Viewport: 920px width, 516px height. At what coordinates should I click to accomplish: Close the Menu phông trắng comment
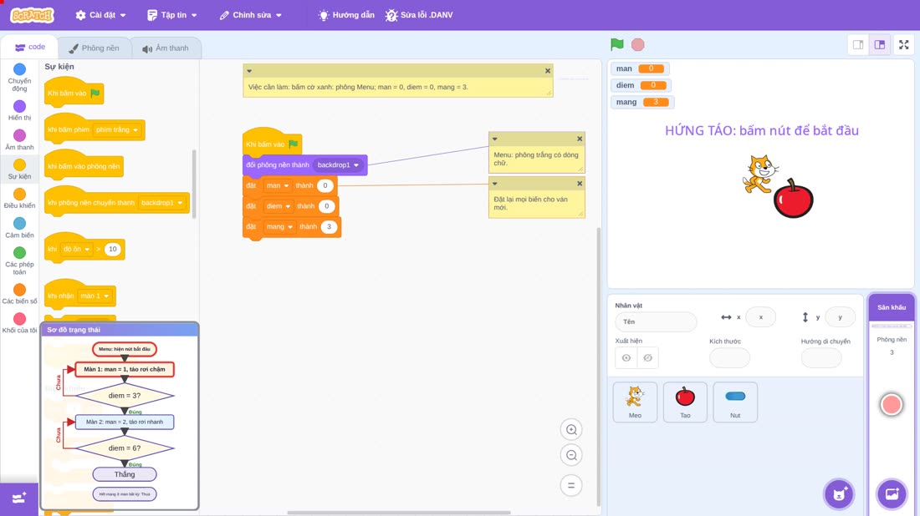[580, 139]
